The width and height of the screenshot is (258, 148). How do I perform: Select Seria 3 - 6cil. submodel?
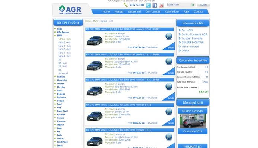65,43
